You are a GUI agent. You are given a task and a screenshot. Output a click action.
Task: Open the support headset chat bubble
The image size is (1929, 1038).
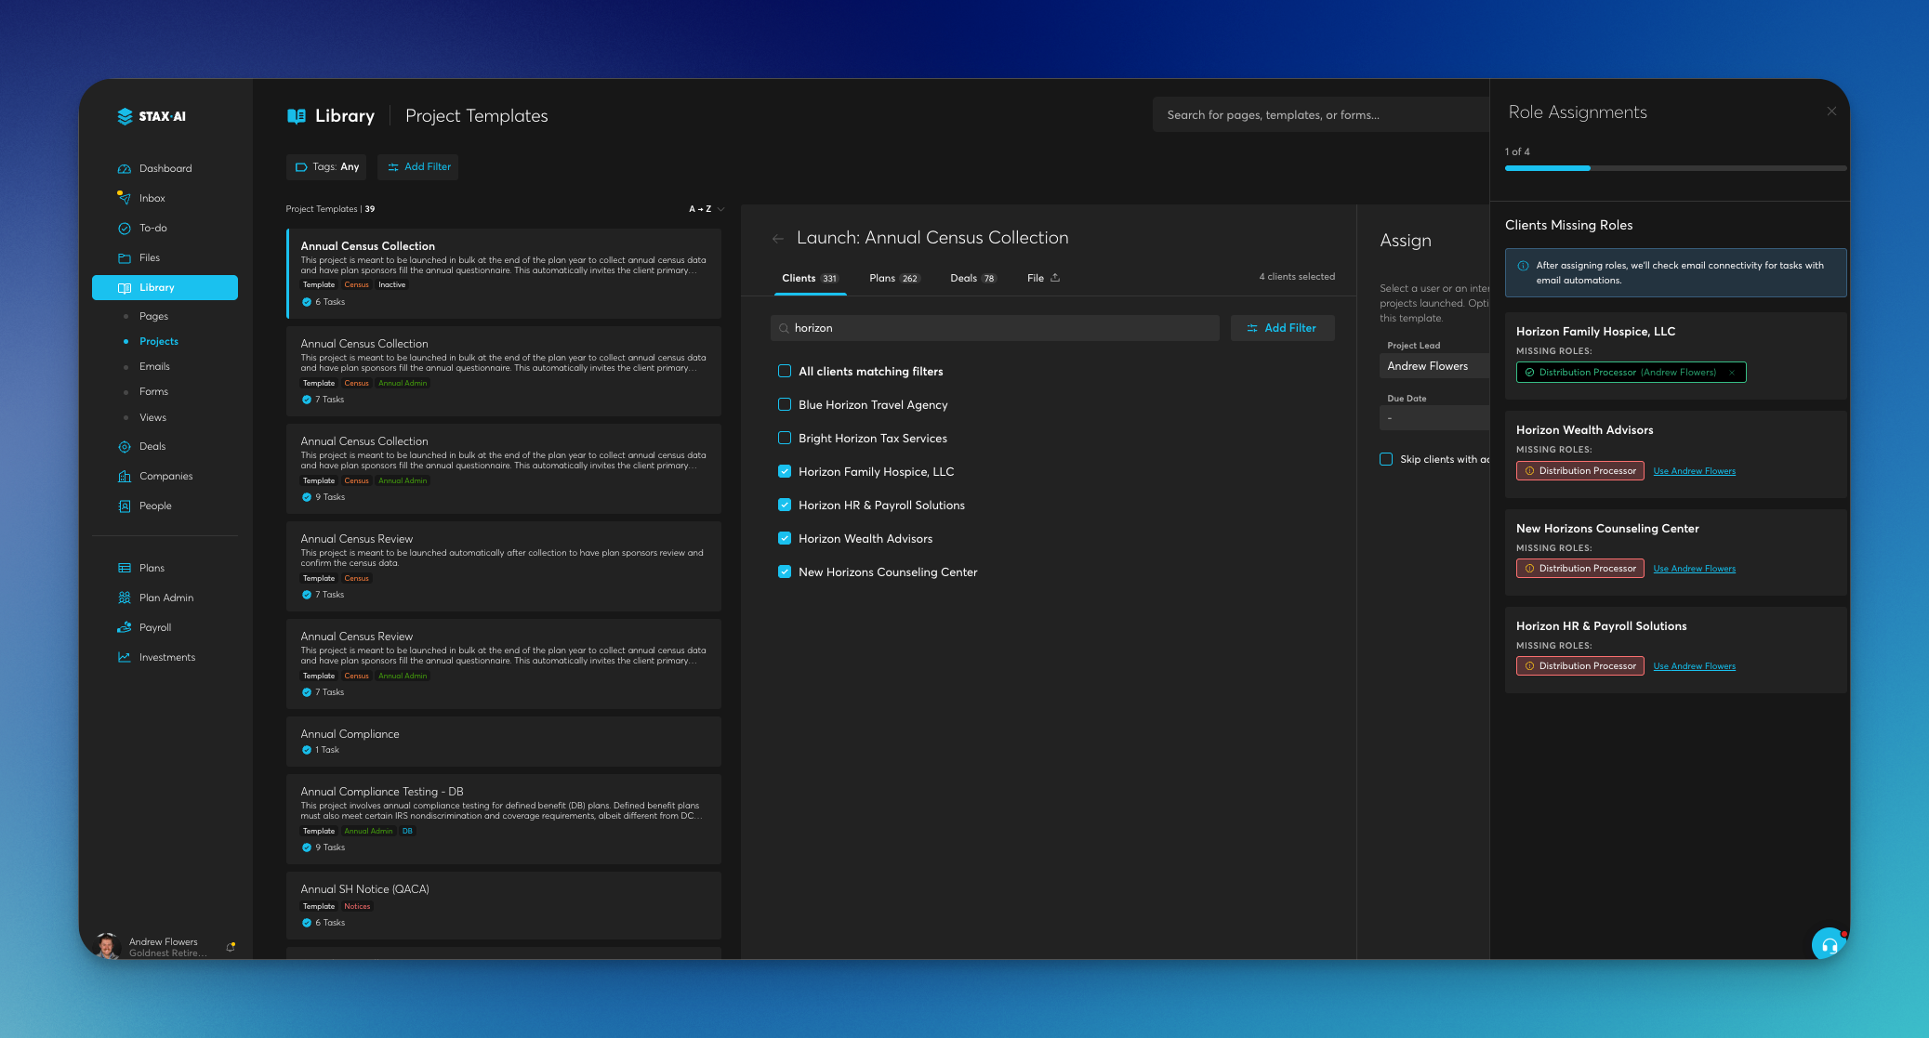pyautogui.click(x=1829, y=944)
